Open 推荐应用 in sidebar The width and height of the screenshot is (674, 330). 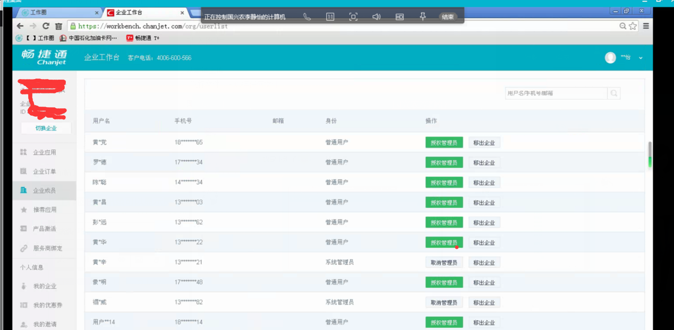coord(44,210)
